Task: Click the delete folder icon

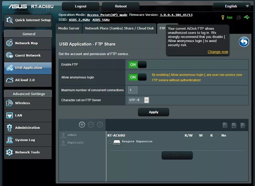Action: tap(234, 125)
